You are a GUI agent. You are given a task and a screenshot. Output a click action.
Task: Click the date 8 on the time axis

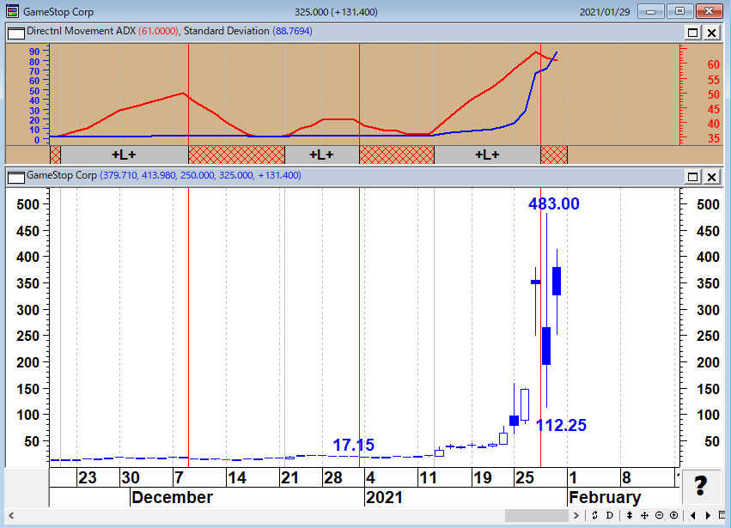[x=626, y=477]
